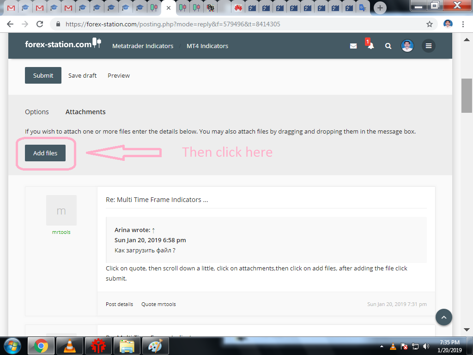
Task: Go back with the browser back arrow
Action: click(x=10, y=24)
